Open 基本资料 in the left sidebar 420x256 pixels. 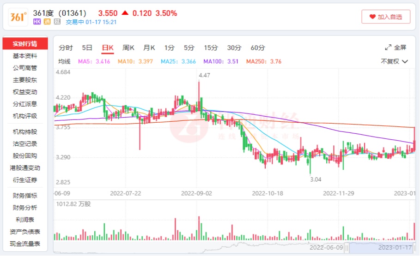(25, 56)
